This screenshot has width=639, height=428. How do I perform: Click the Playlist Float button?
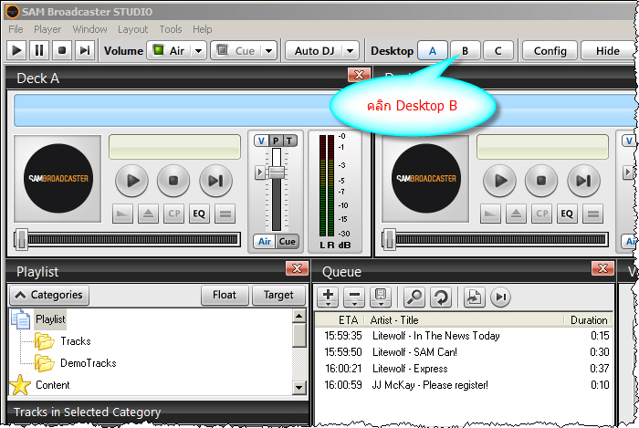pos(225,295)
